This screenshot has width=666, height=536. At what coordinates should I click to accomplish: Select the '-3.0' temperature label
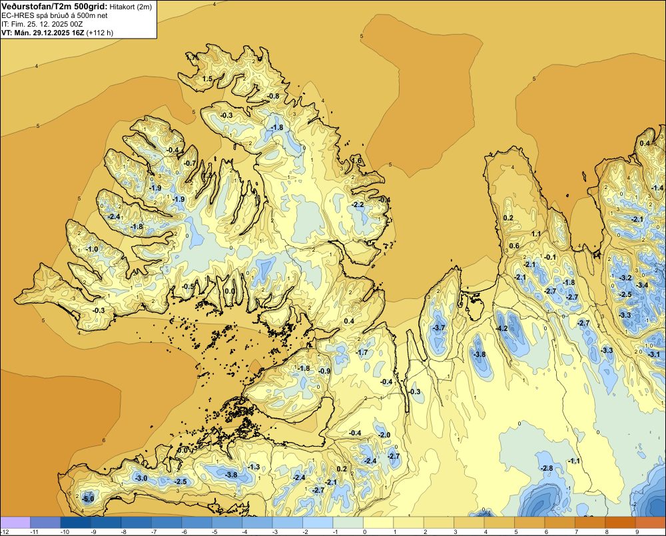coord(141,478)
